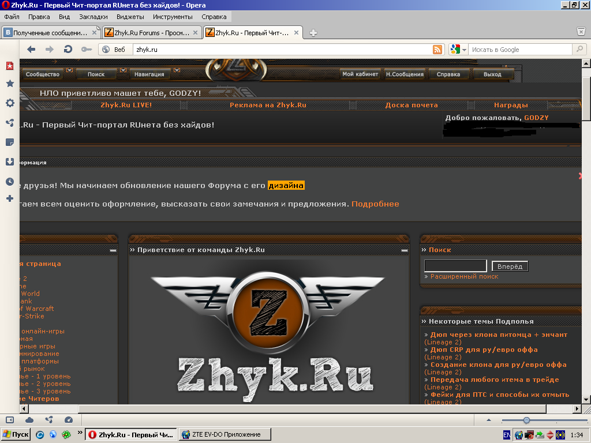
Task: Click the Вперёд search button
Action: [510, 266]
